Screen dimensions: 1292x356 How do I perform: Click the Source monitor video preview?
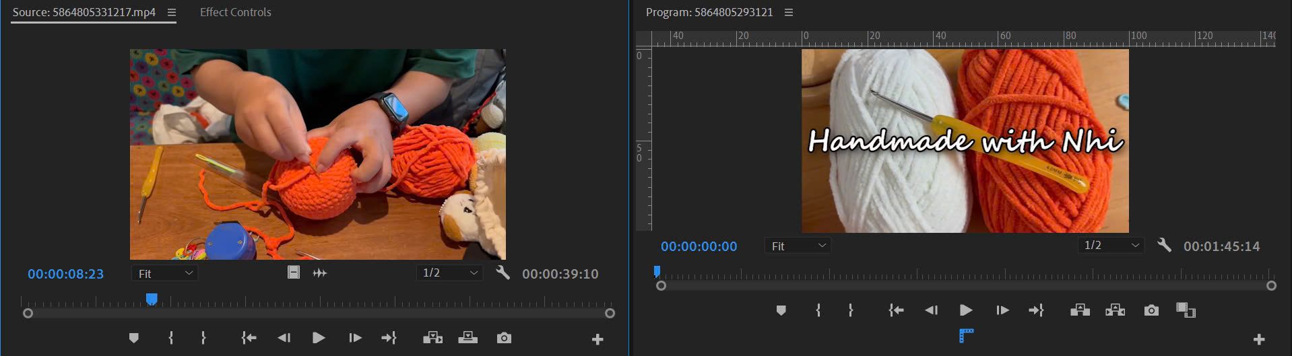pyautogui.click(x=318, y=154)
